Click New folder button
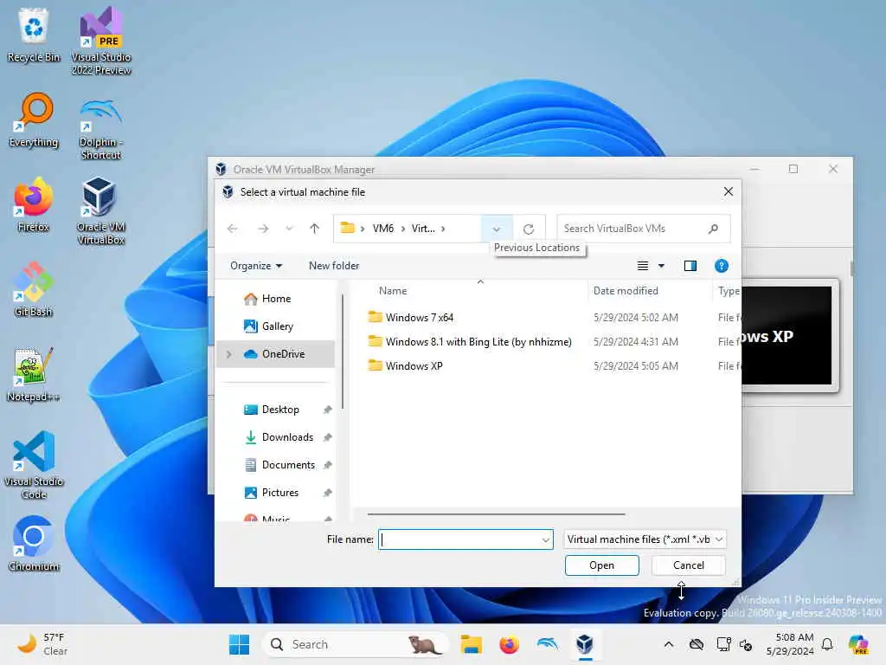The height and width of the screenshot is (665, 886). [x=334, y=266]
